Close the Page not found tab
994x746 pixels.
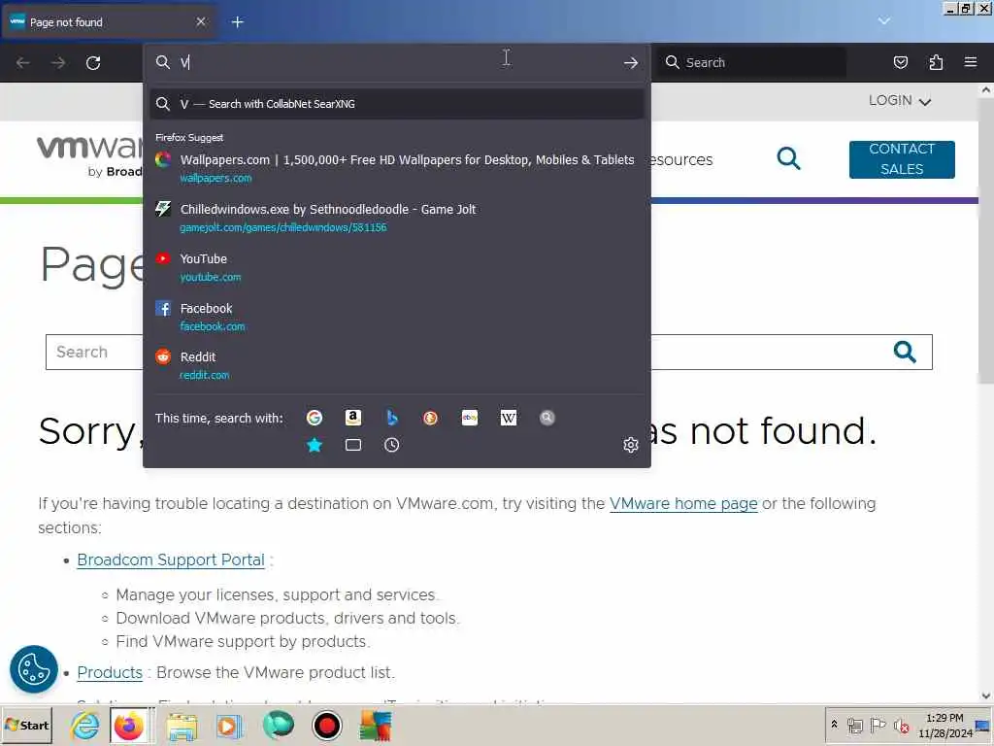201,22
